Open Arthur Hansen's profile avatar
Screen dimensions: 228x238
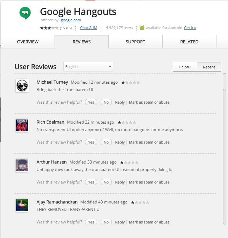click(22, 165)
